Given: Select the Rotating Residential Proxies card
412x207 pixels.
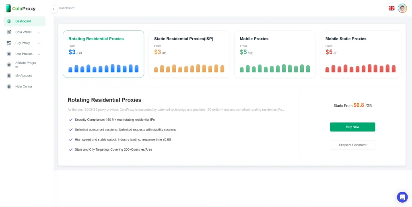Looking at the screenshot, I should (x=103, y=54).
